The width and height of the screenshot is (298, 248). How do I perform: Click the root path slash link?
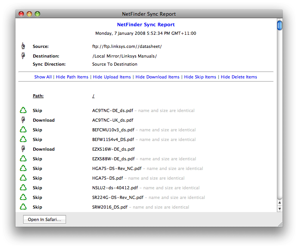(x=93, y=96)
